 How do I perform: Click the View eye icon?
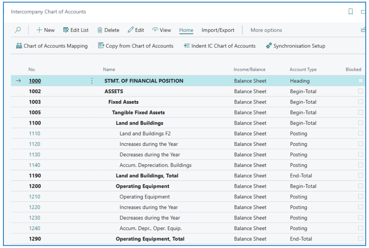(x=155, y=30)
